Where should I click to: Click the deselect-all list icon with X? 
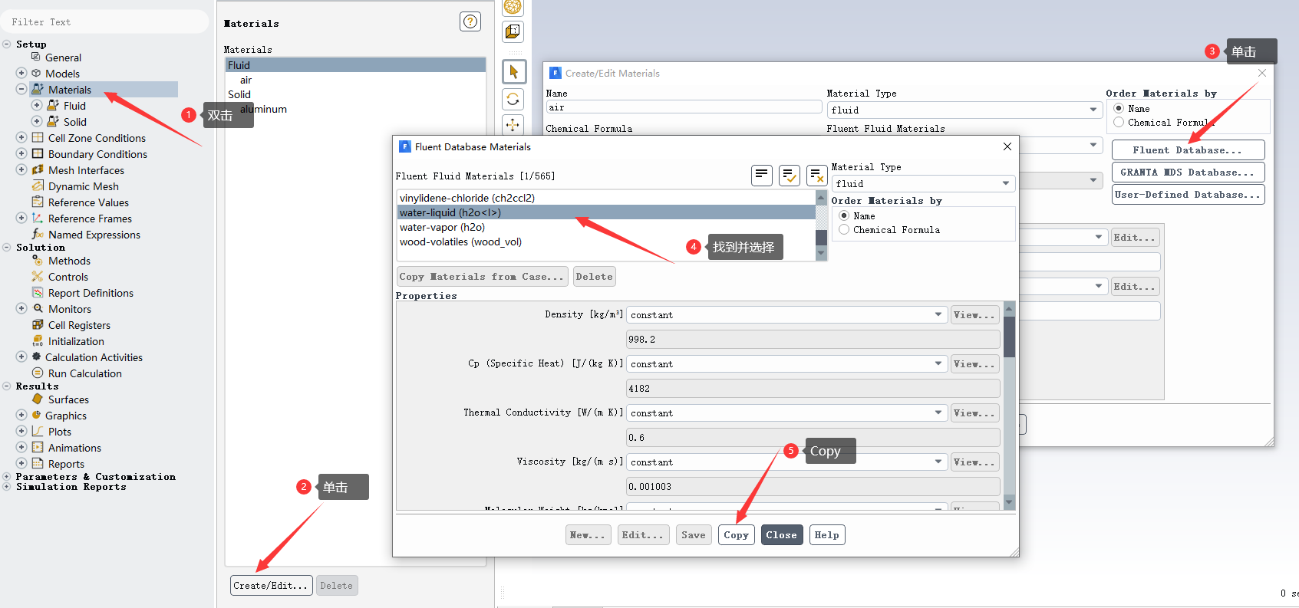[817, 176]
